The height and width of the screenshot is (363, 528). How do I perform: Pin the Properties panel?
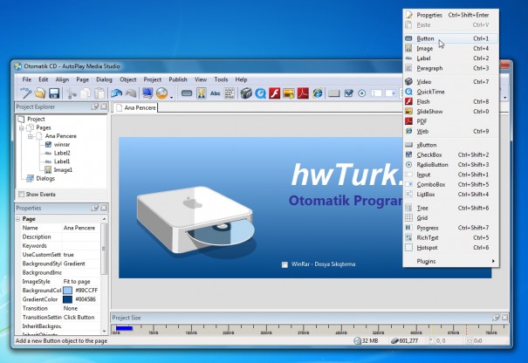click(x=95, y=208)
